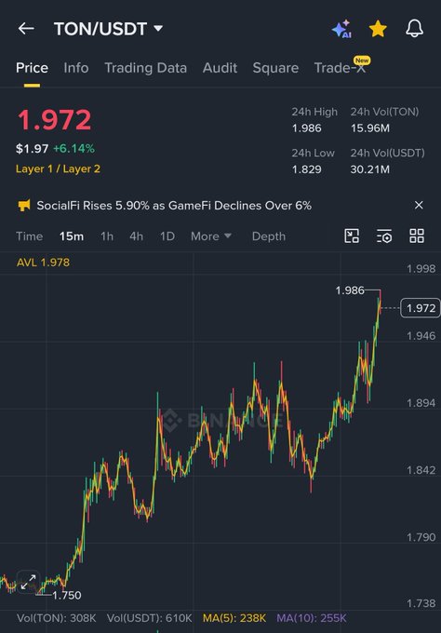Image resolution: width=441 pixels, height=633 pixels.
Task: Tap the 24h Low value 1.829
Action: pyautogui.click(x=307, y=169)
